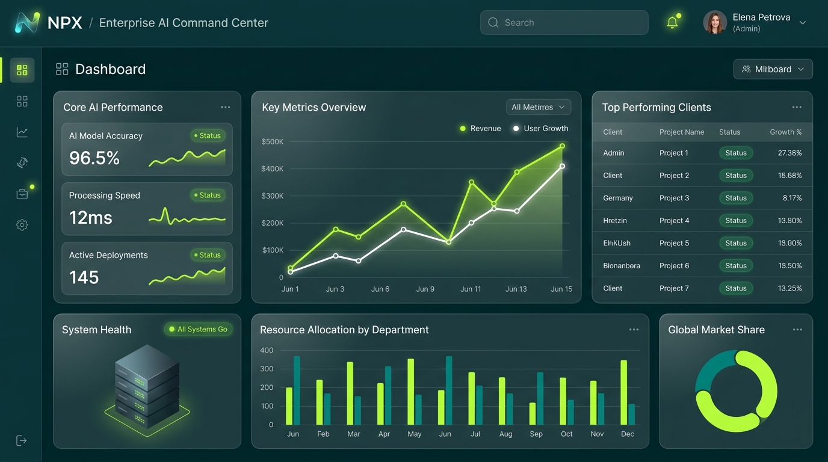Click Elena Petrova's profile avatar
Screen dimensions: 828x462
tap(715, 22)
